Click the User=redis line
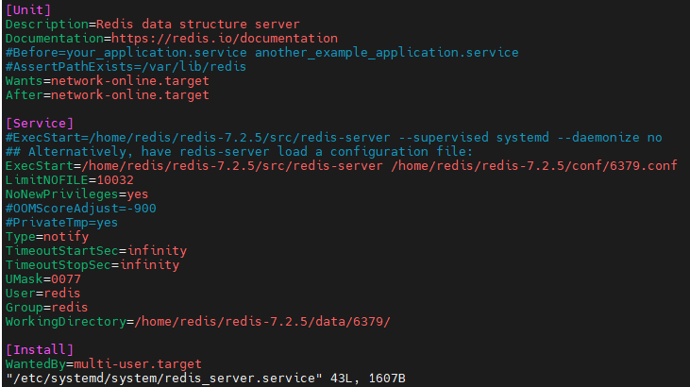 pos(43,293)
